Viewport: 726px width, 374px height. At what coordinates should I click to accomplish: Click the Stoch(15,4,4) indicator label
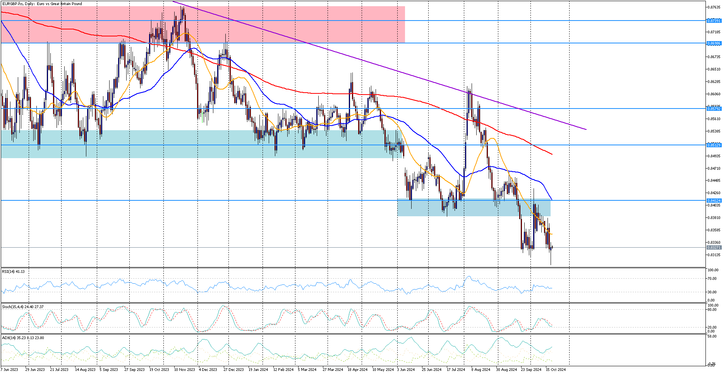tap(22, 307)
